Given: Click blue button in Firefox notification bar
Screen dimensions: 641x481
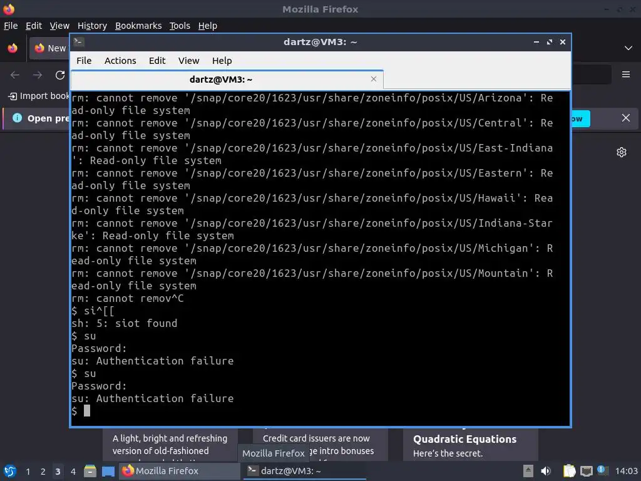Looking at the screenshot, I should pyautogui.click(x=580, y=118).
